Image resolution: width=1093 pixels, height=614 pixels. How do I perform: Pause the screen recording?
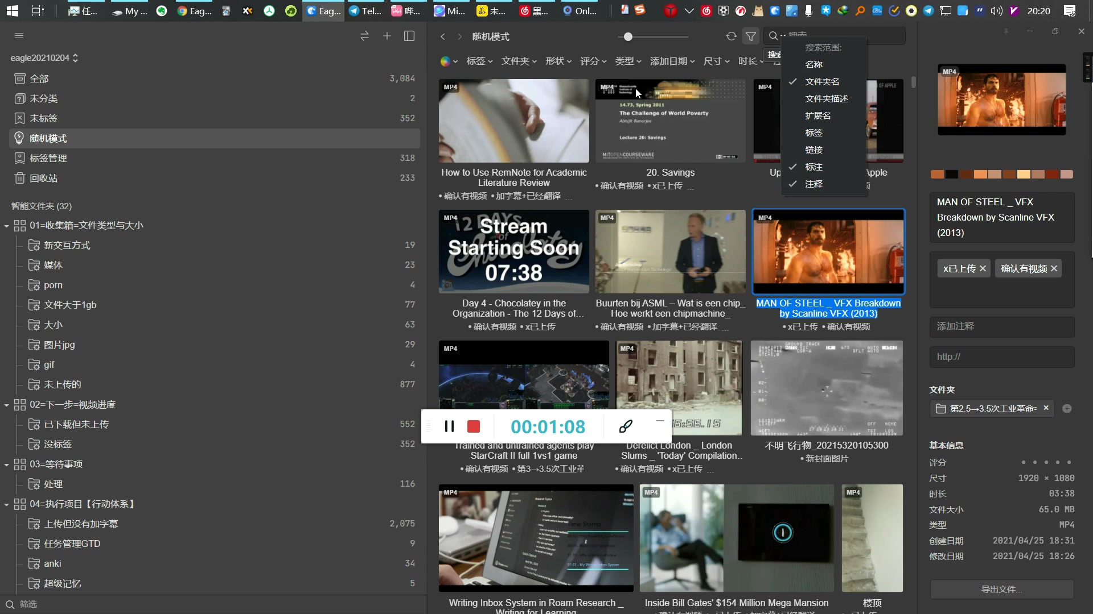coord(449,426)
